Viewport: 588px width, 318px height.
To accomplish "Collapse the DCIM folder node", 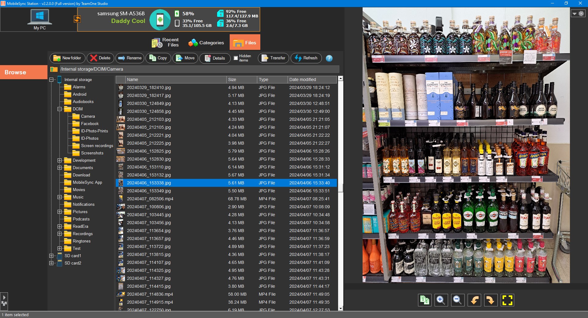I will pos(60,109).
